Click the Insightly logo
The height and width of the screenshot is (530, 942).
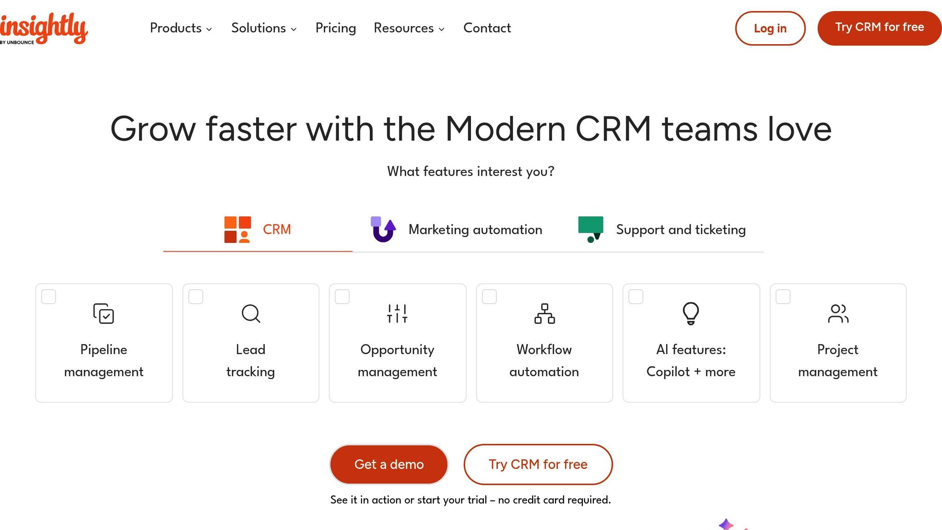click(44, 29)
